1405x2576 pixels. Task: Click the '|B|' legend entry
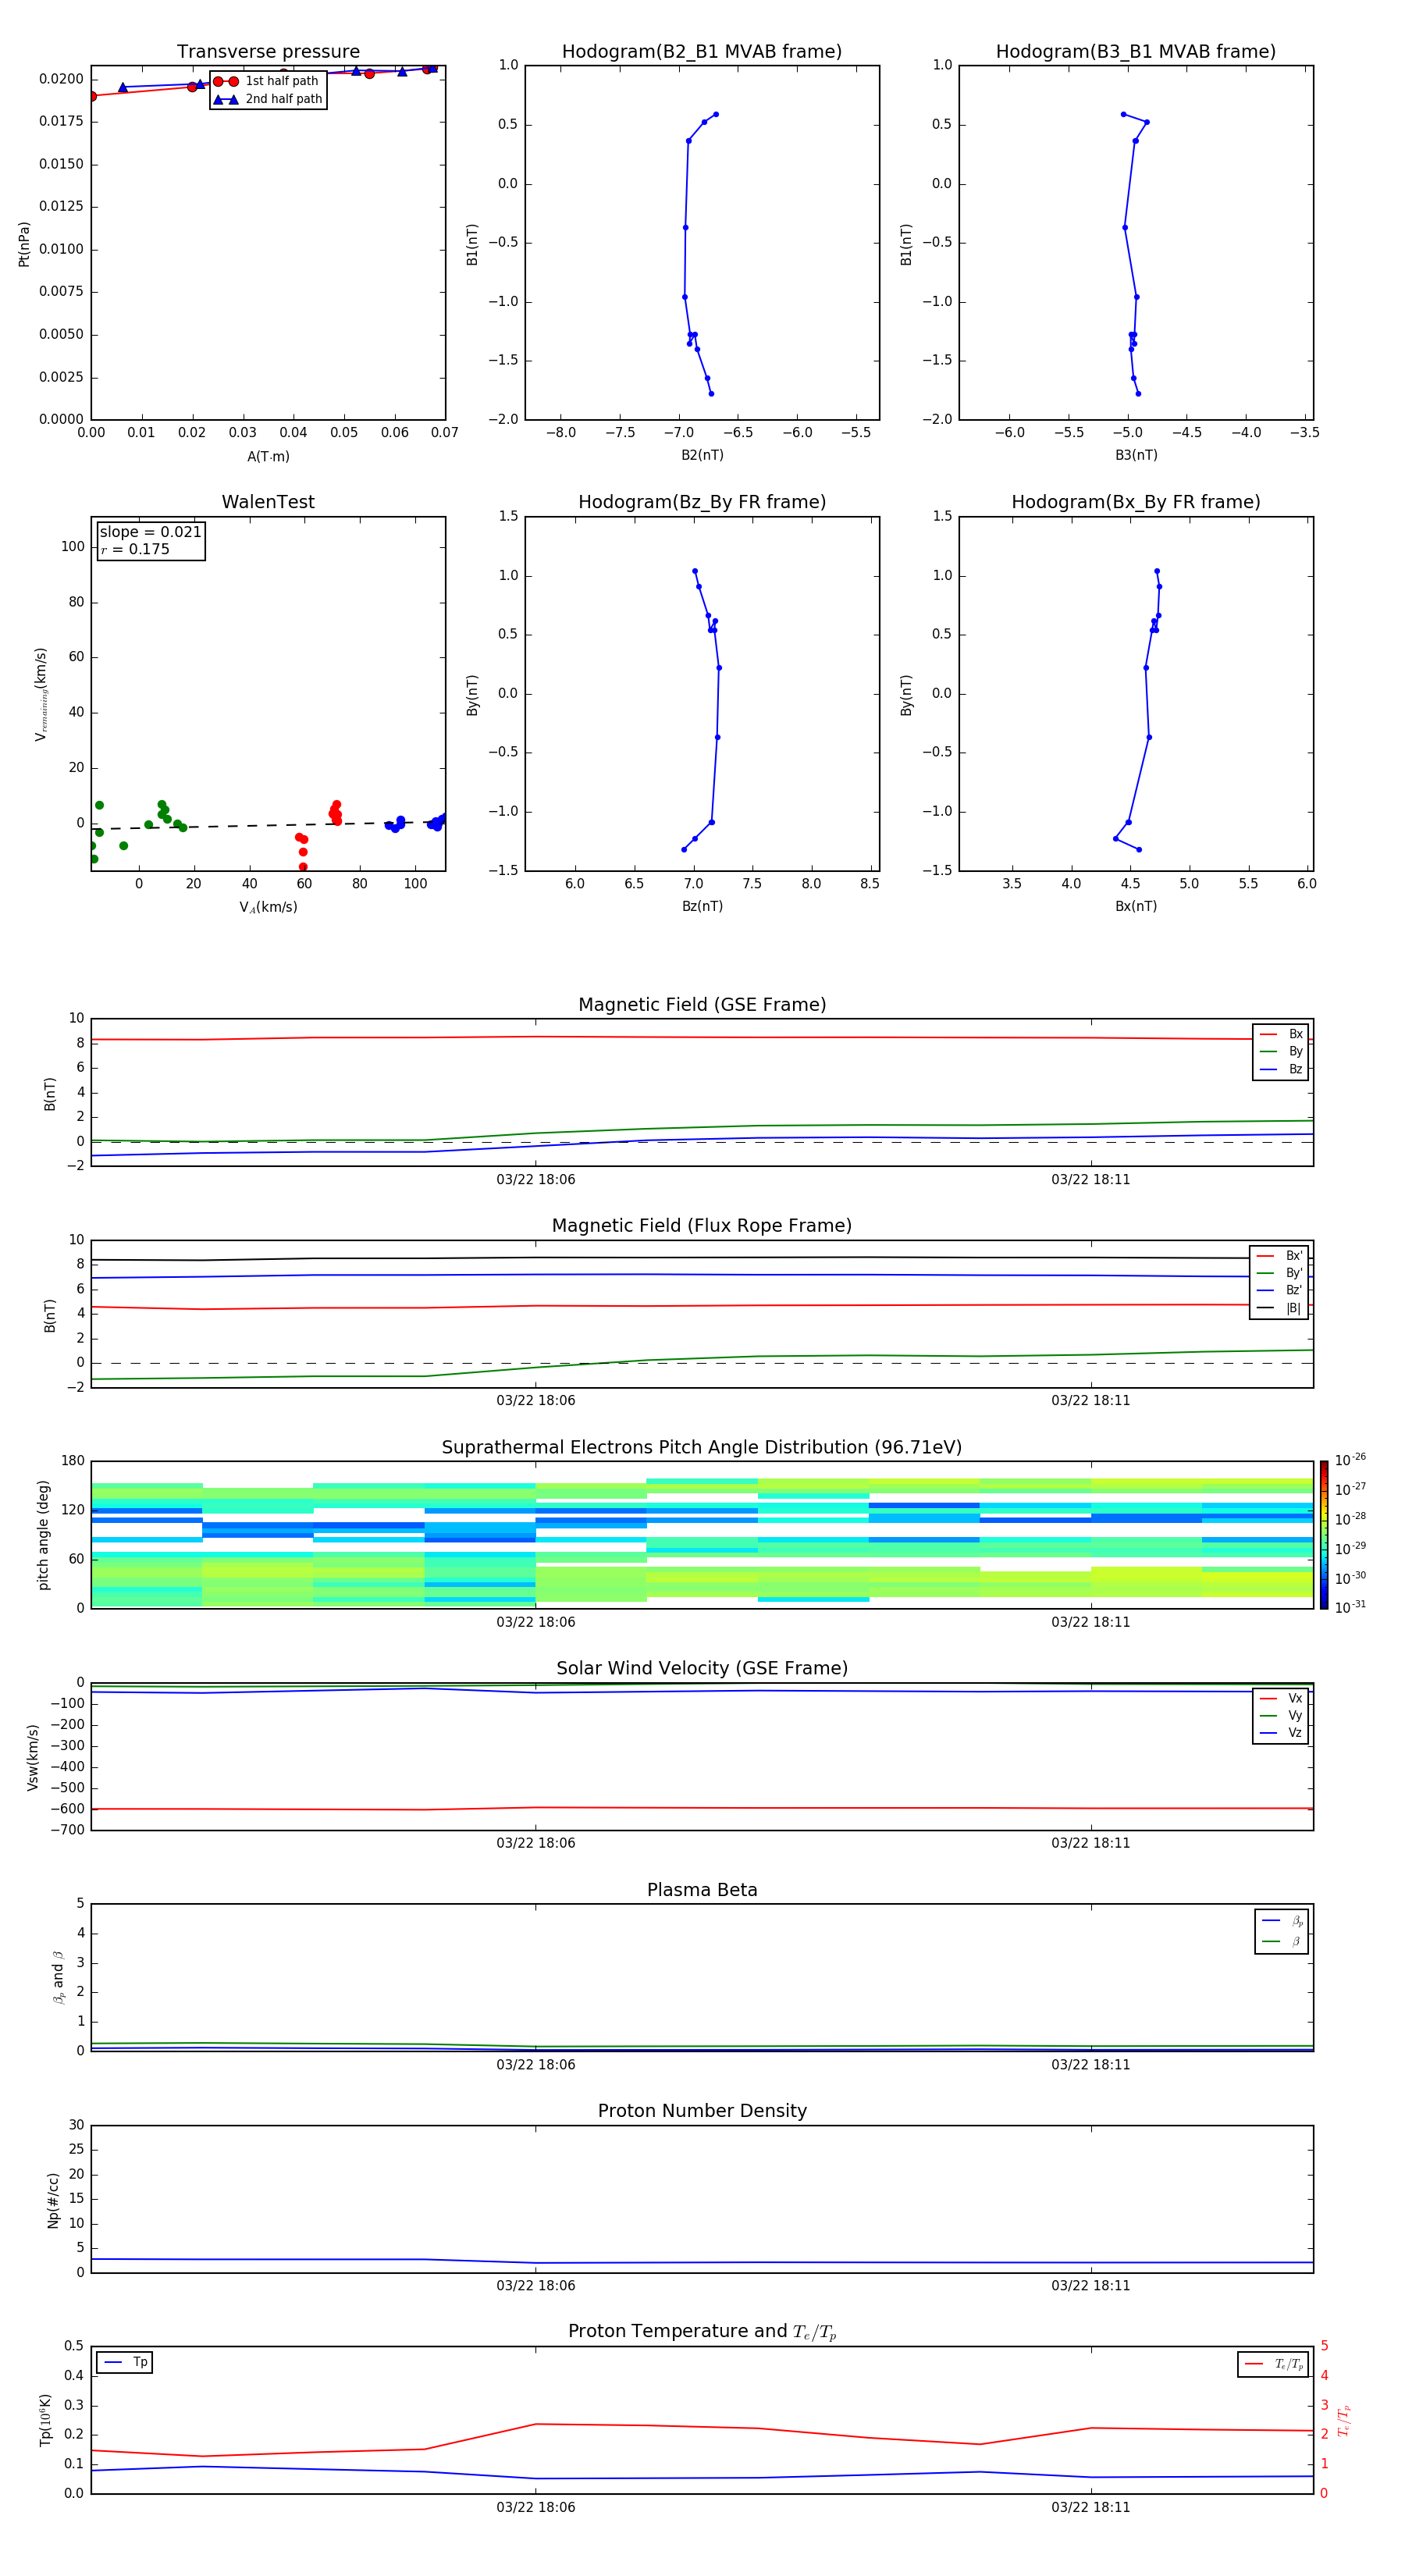pos(1280,1309)
